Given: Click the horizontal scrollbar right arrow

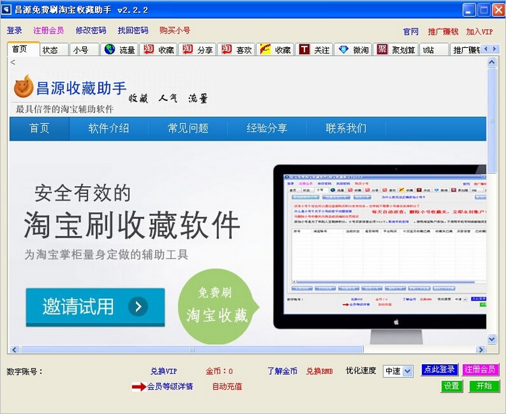Looking at the screenshot, I should [x=481, y=349].
